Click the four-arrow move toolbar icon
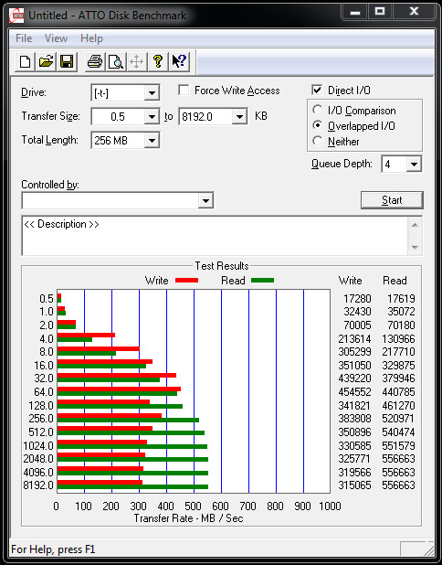 click(137, 61)
